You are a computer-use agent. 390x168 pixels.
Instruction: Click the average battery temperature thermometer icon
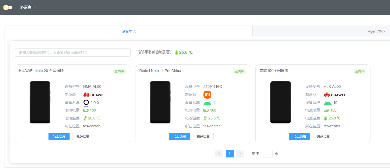pyautogui.click(x=177, y=52)
